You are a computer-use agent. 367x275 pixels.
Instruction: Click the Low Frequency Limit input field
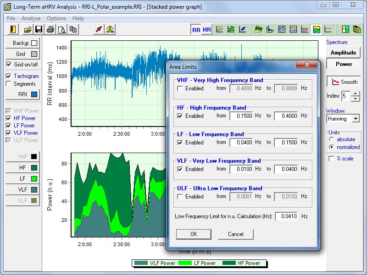[x=286, y=216]
